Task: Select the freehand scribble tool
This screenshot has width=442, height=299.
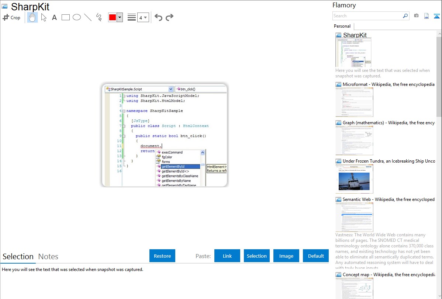Action: [99, 17]
